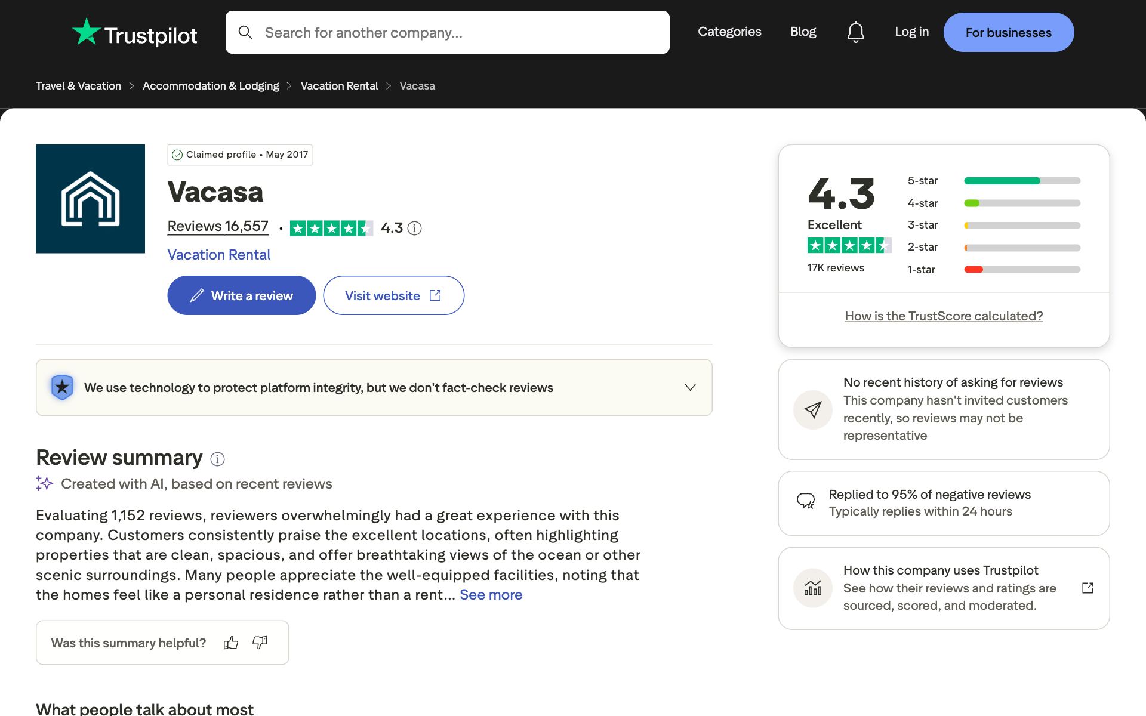Click the Replied to 95% of negative reviews card
The image size is (1146, 716).
pyautogui.click(x=944, y=503)
